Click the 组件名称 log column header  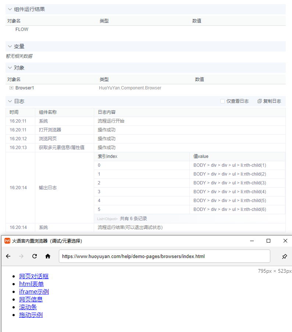coord(64,112)
